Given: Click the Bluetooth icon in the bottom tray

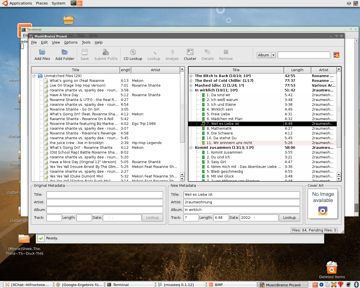Looking at the screenshot, I should pyautogui.click(x=356, y=285).
